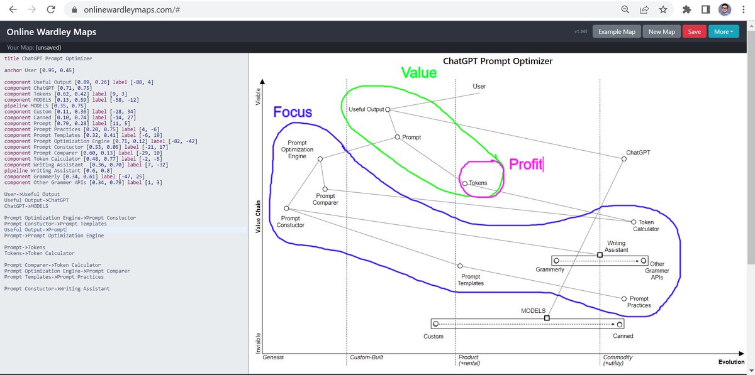755x375 pixels.
Task: Select the Grammerly node in pipeline
Action: [x=556, y=260]
